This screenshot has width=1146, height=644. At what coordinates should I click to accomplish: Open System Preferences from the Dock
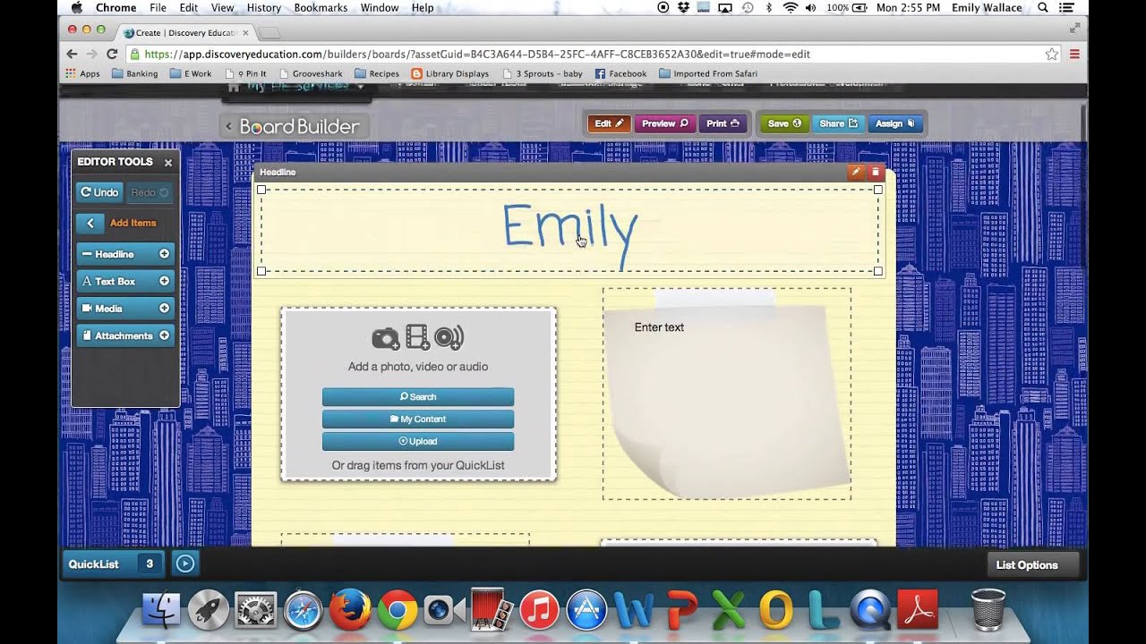click(255, 612)
